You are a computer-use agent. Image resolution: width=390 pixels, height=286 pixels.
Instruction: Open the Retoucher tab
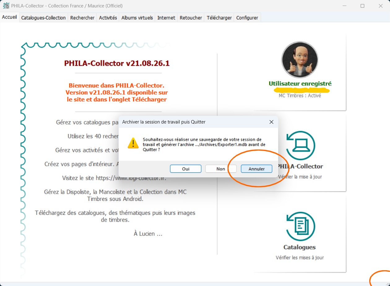191,18
